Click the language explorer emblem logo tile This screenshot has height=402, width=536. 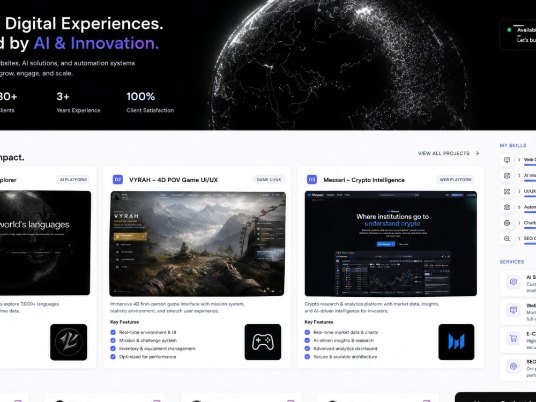[x=69, y=342]
